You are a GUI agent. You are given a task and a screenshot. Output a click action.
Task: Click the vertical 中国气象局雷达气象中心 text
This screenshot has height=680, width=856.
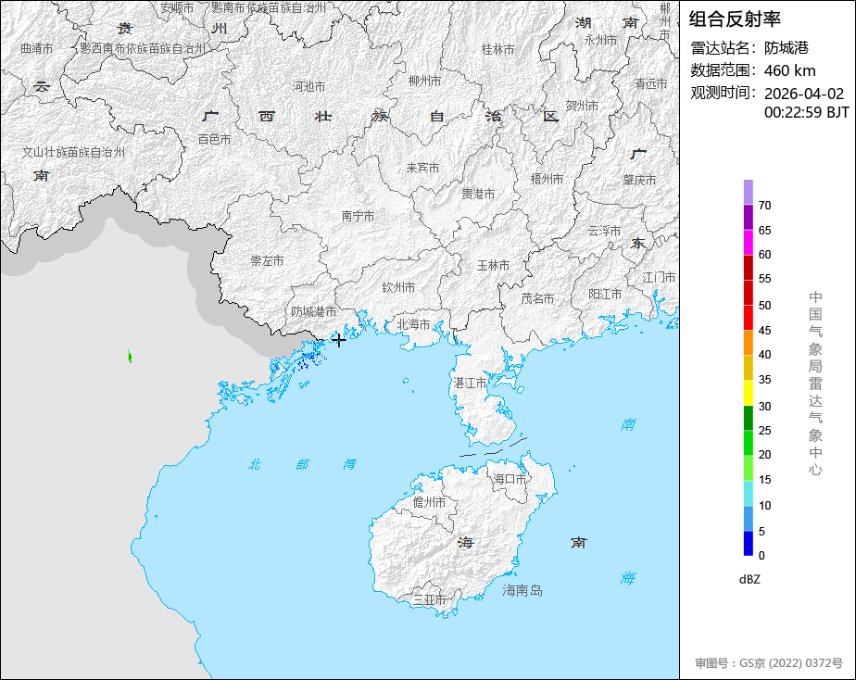815,384
